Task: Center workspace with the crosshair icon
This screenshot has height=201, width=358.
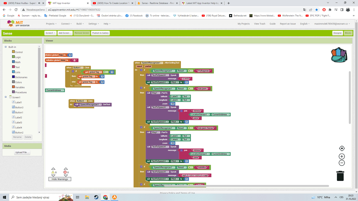Action: (x=342, y=149)
